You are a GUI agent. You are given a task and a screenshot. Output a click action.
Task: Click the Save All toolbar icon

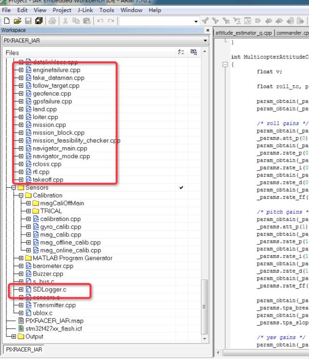39,21
